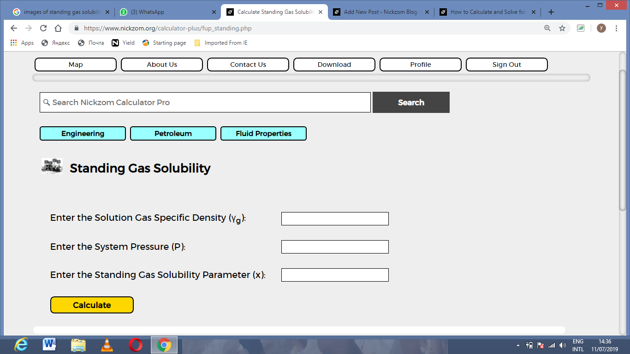The image size is (630, 354).
Task: Open the browser home page icon
Action: click(x=58, y=28)
